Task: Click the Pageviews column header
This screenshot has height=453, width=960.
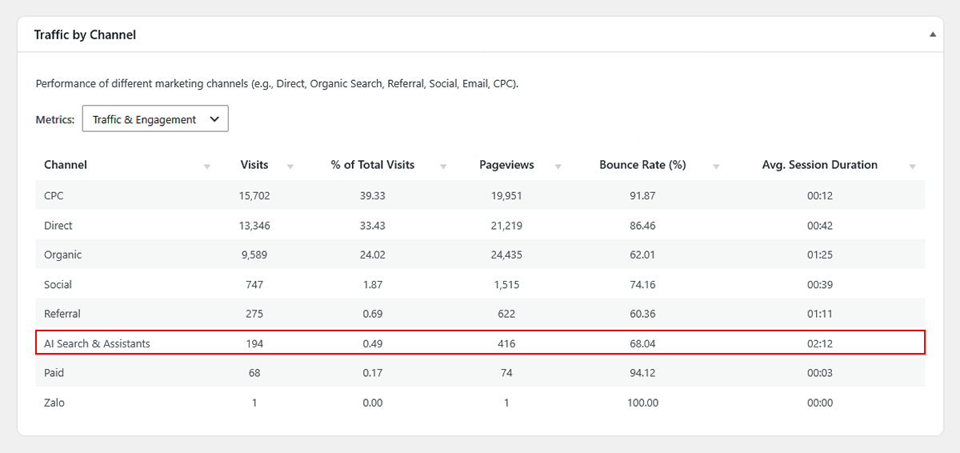Action: pos(506,165)
